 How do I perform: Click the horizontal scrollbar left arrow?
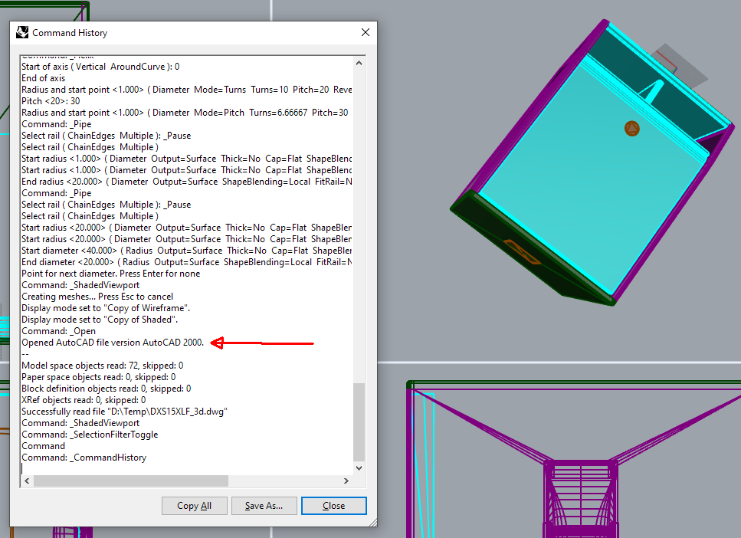pyautogui.click(x=27, y=481)
